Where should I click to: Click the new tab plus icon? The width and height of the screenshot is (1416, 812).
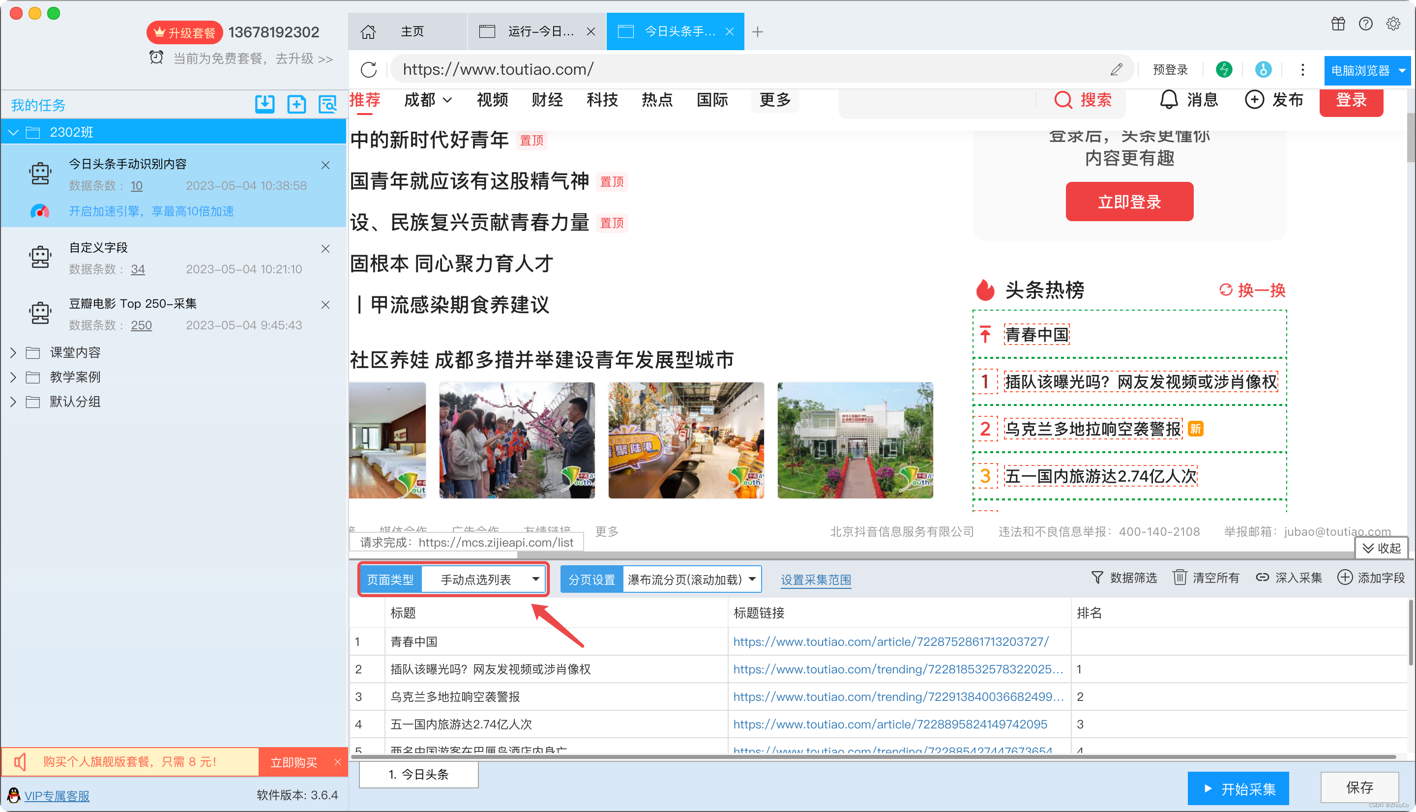pyautogui.click(x=757, y=32)
